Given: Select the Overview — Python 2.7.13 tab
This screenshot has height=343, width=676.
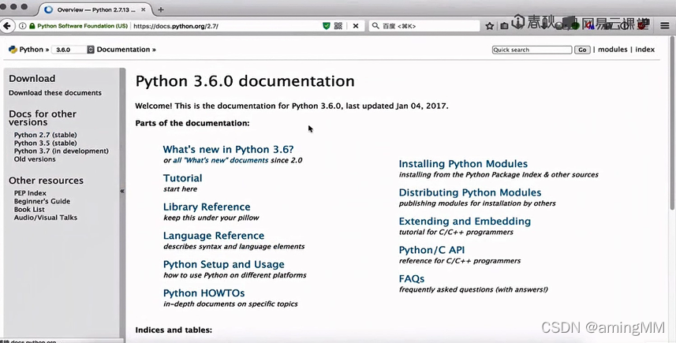Looking at the screenshot, I should tap(94, 9).
